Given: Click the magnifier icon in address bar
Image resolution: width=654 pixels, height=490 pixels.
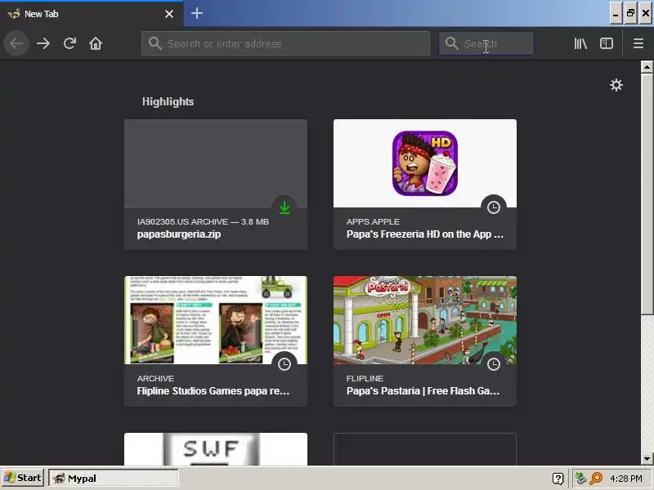Looking at the screenshot, I should coord(155,43).
